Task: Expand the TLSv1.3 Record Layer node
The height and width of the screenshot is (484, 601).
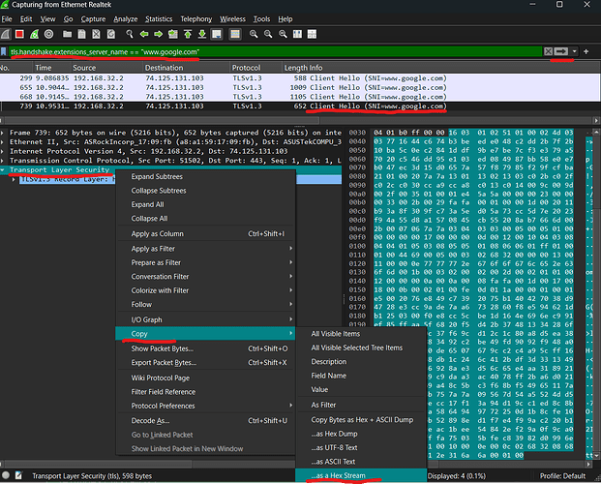Action: 15,179
